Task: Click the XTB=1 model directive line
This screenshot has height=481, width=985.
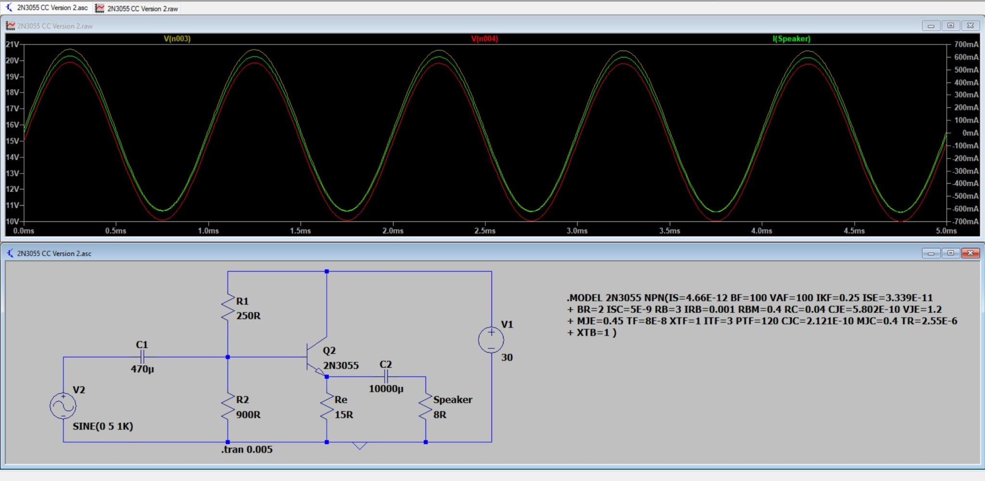Action: point(592,332)
